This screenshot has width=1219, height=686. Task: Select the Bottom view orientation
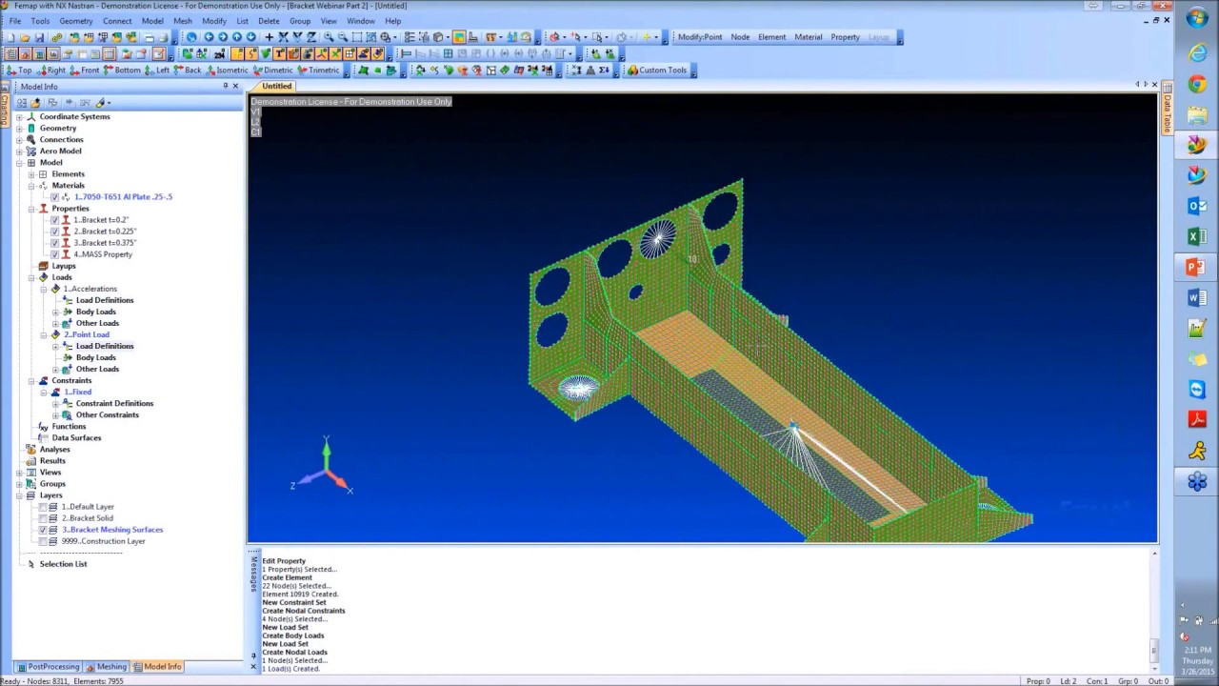coord(122,70)
